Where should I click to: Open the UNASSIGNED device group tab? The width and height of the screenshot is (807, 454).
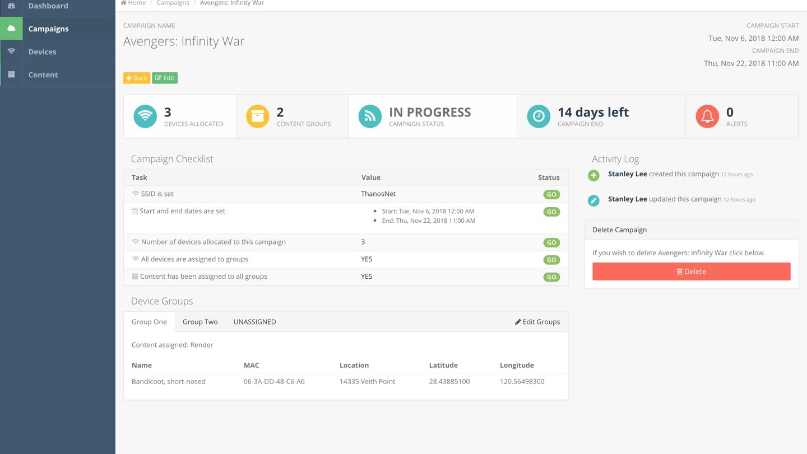pyautogui.click(x=254, y=322)
